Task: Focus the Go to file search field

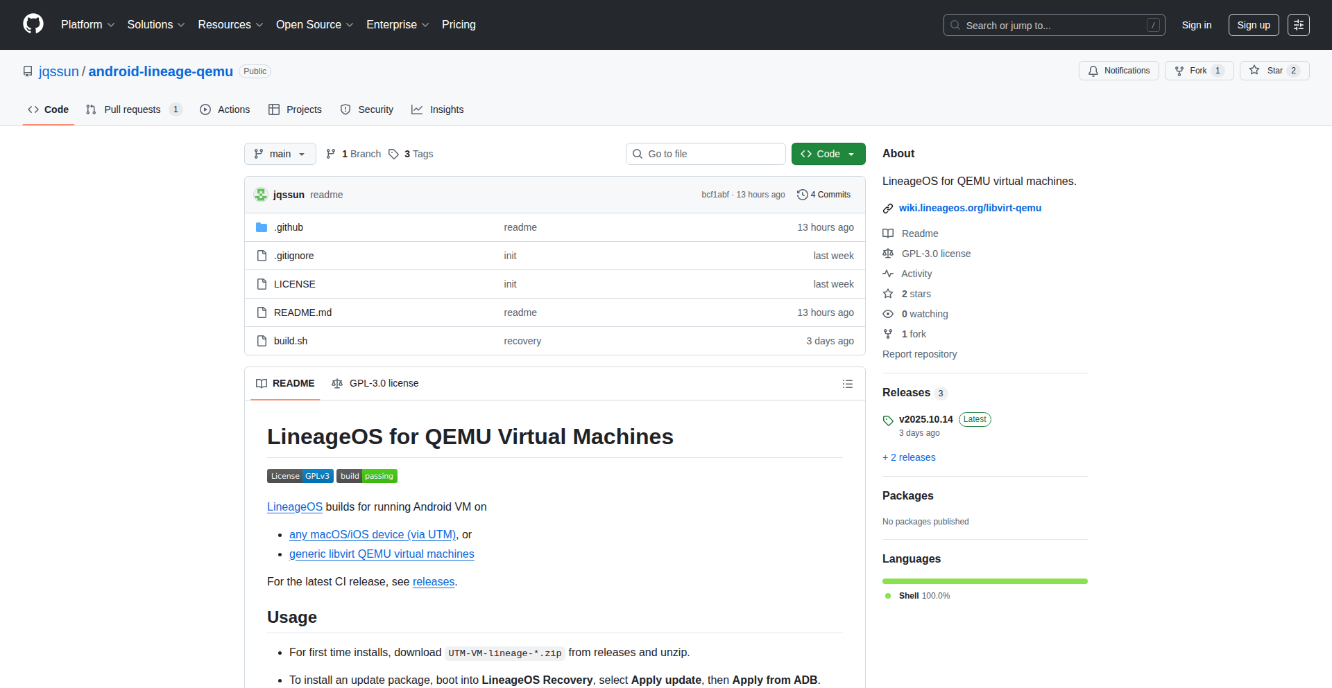Action: coord(706,154)
